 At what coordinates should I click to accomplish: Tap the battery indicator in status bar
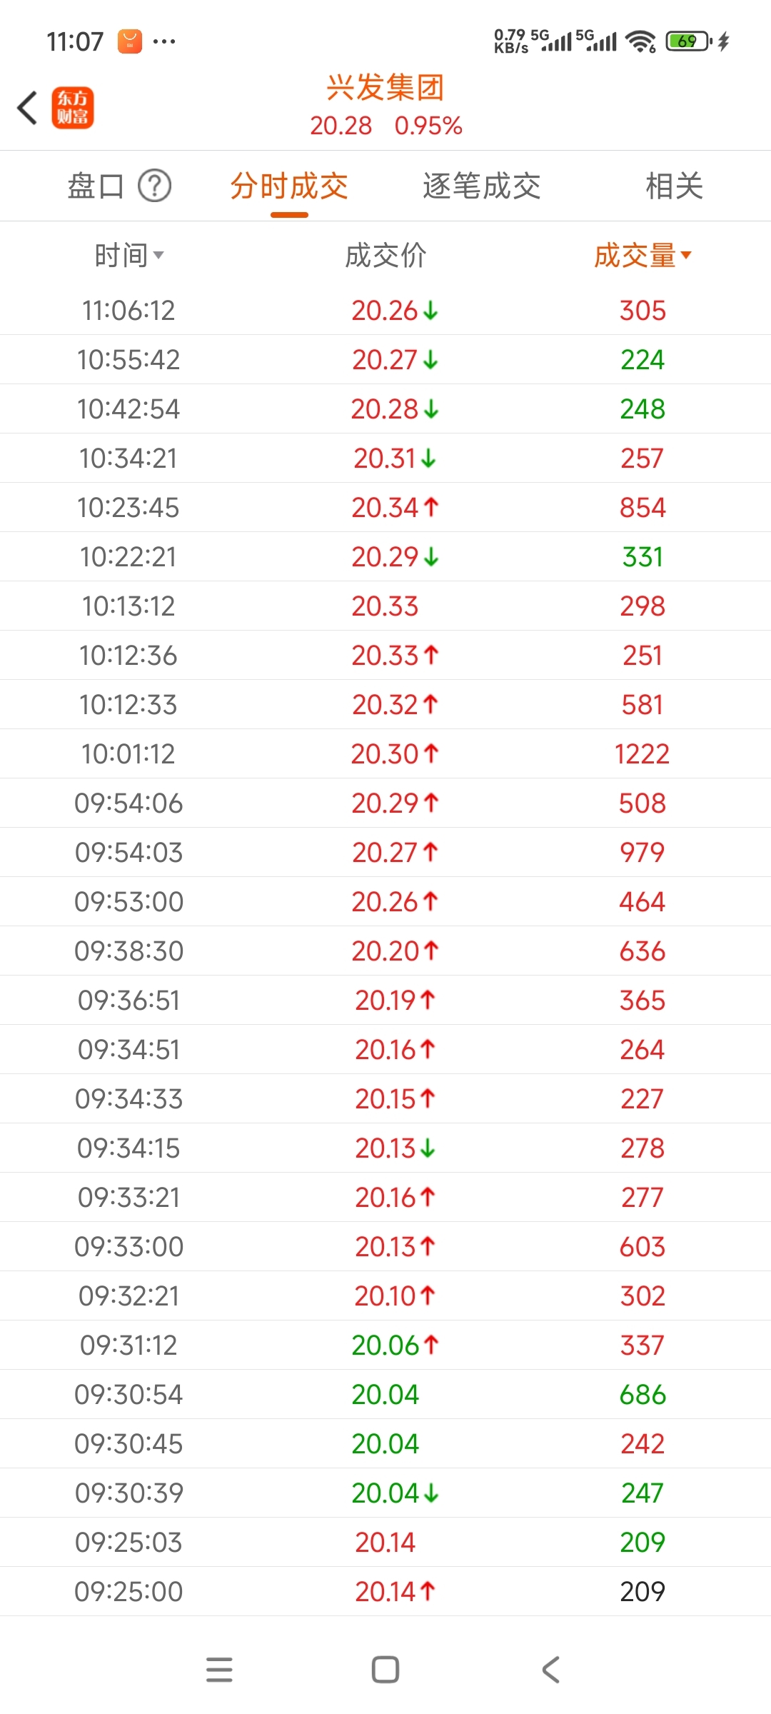[688, 41]
